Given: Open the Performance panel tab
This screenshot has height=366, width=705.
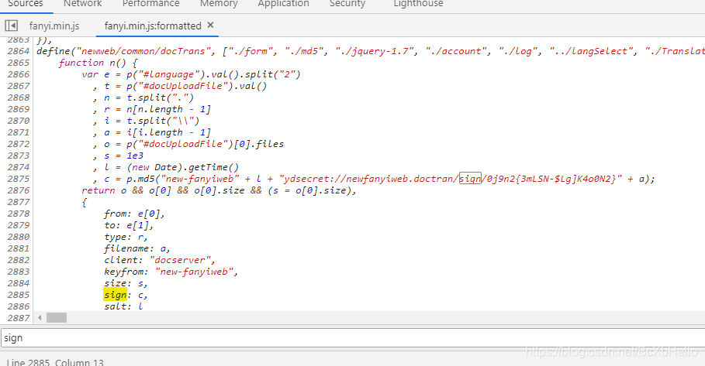Looking at the screenshot, I should tap(150, 4).
